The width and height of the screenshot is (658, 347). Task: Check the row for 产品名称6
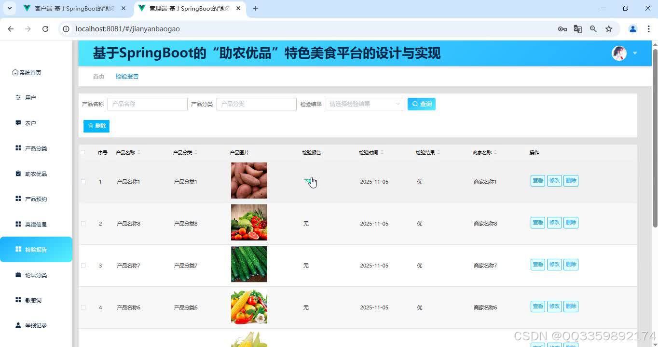[x=83, y=307]
